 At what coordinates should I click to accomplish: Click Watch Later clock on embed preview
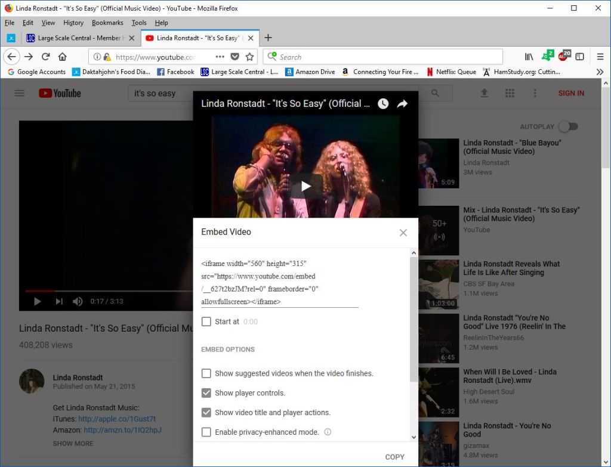(x=383, y=104)
